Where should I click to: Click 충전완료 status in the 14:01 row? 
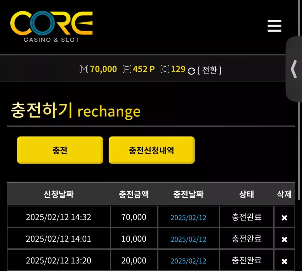247,238
